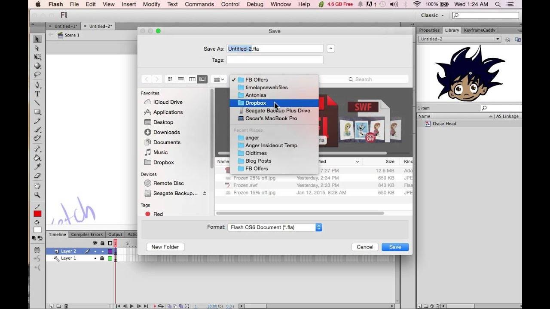The width and height of the screenshot is (550, 309).
Task: Unlock Layer 1 padlock
Action: click(x=102, y=258)
